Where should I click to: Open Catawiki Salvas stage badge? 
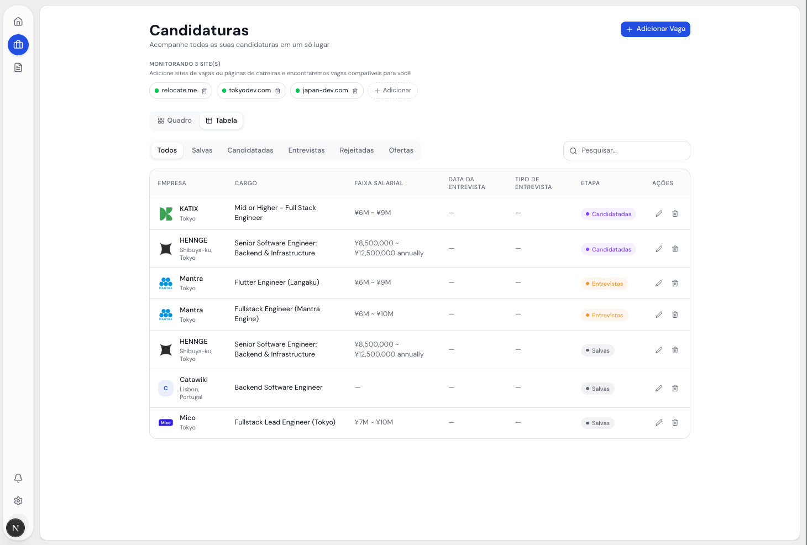tap(598, 389)
